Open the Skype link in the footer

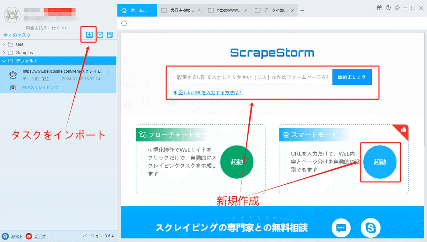16,236
